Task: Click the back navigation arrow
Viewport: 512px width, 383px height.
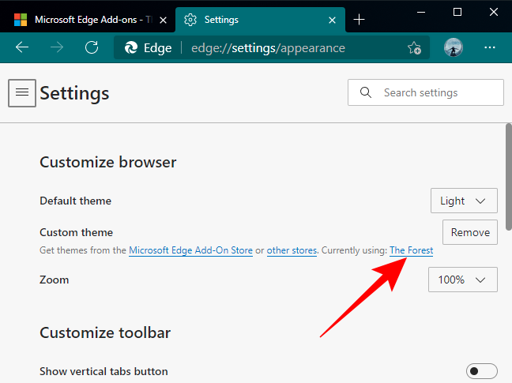Action: point(22,47)
